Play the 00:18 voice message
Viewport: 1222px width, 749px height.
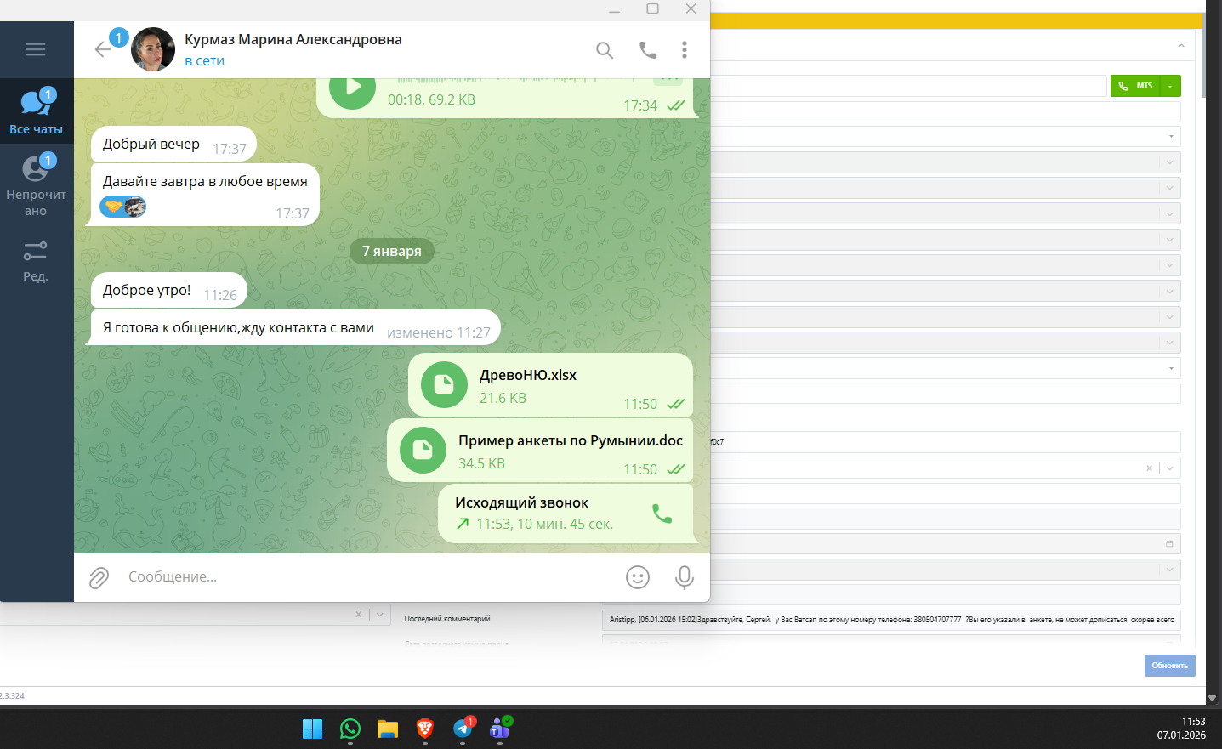coord(352,87)
